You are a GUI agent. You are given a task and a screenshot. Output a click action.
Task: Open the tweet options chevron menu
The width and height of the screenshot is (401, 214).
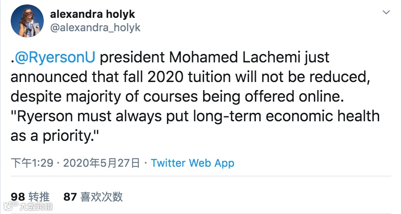click(x=386, y=13)
